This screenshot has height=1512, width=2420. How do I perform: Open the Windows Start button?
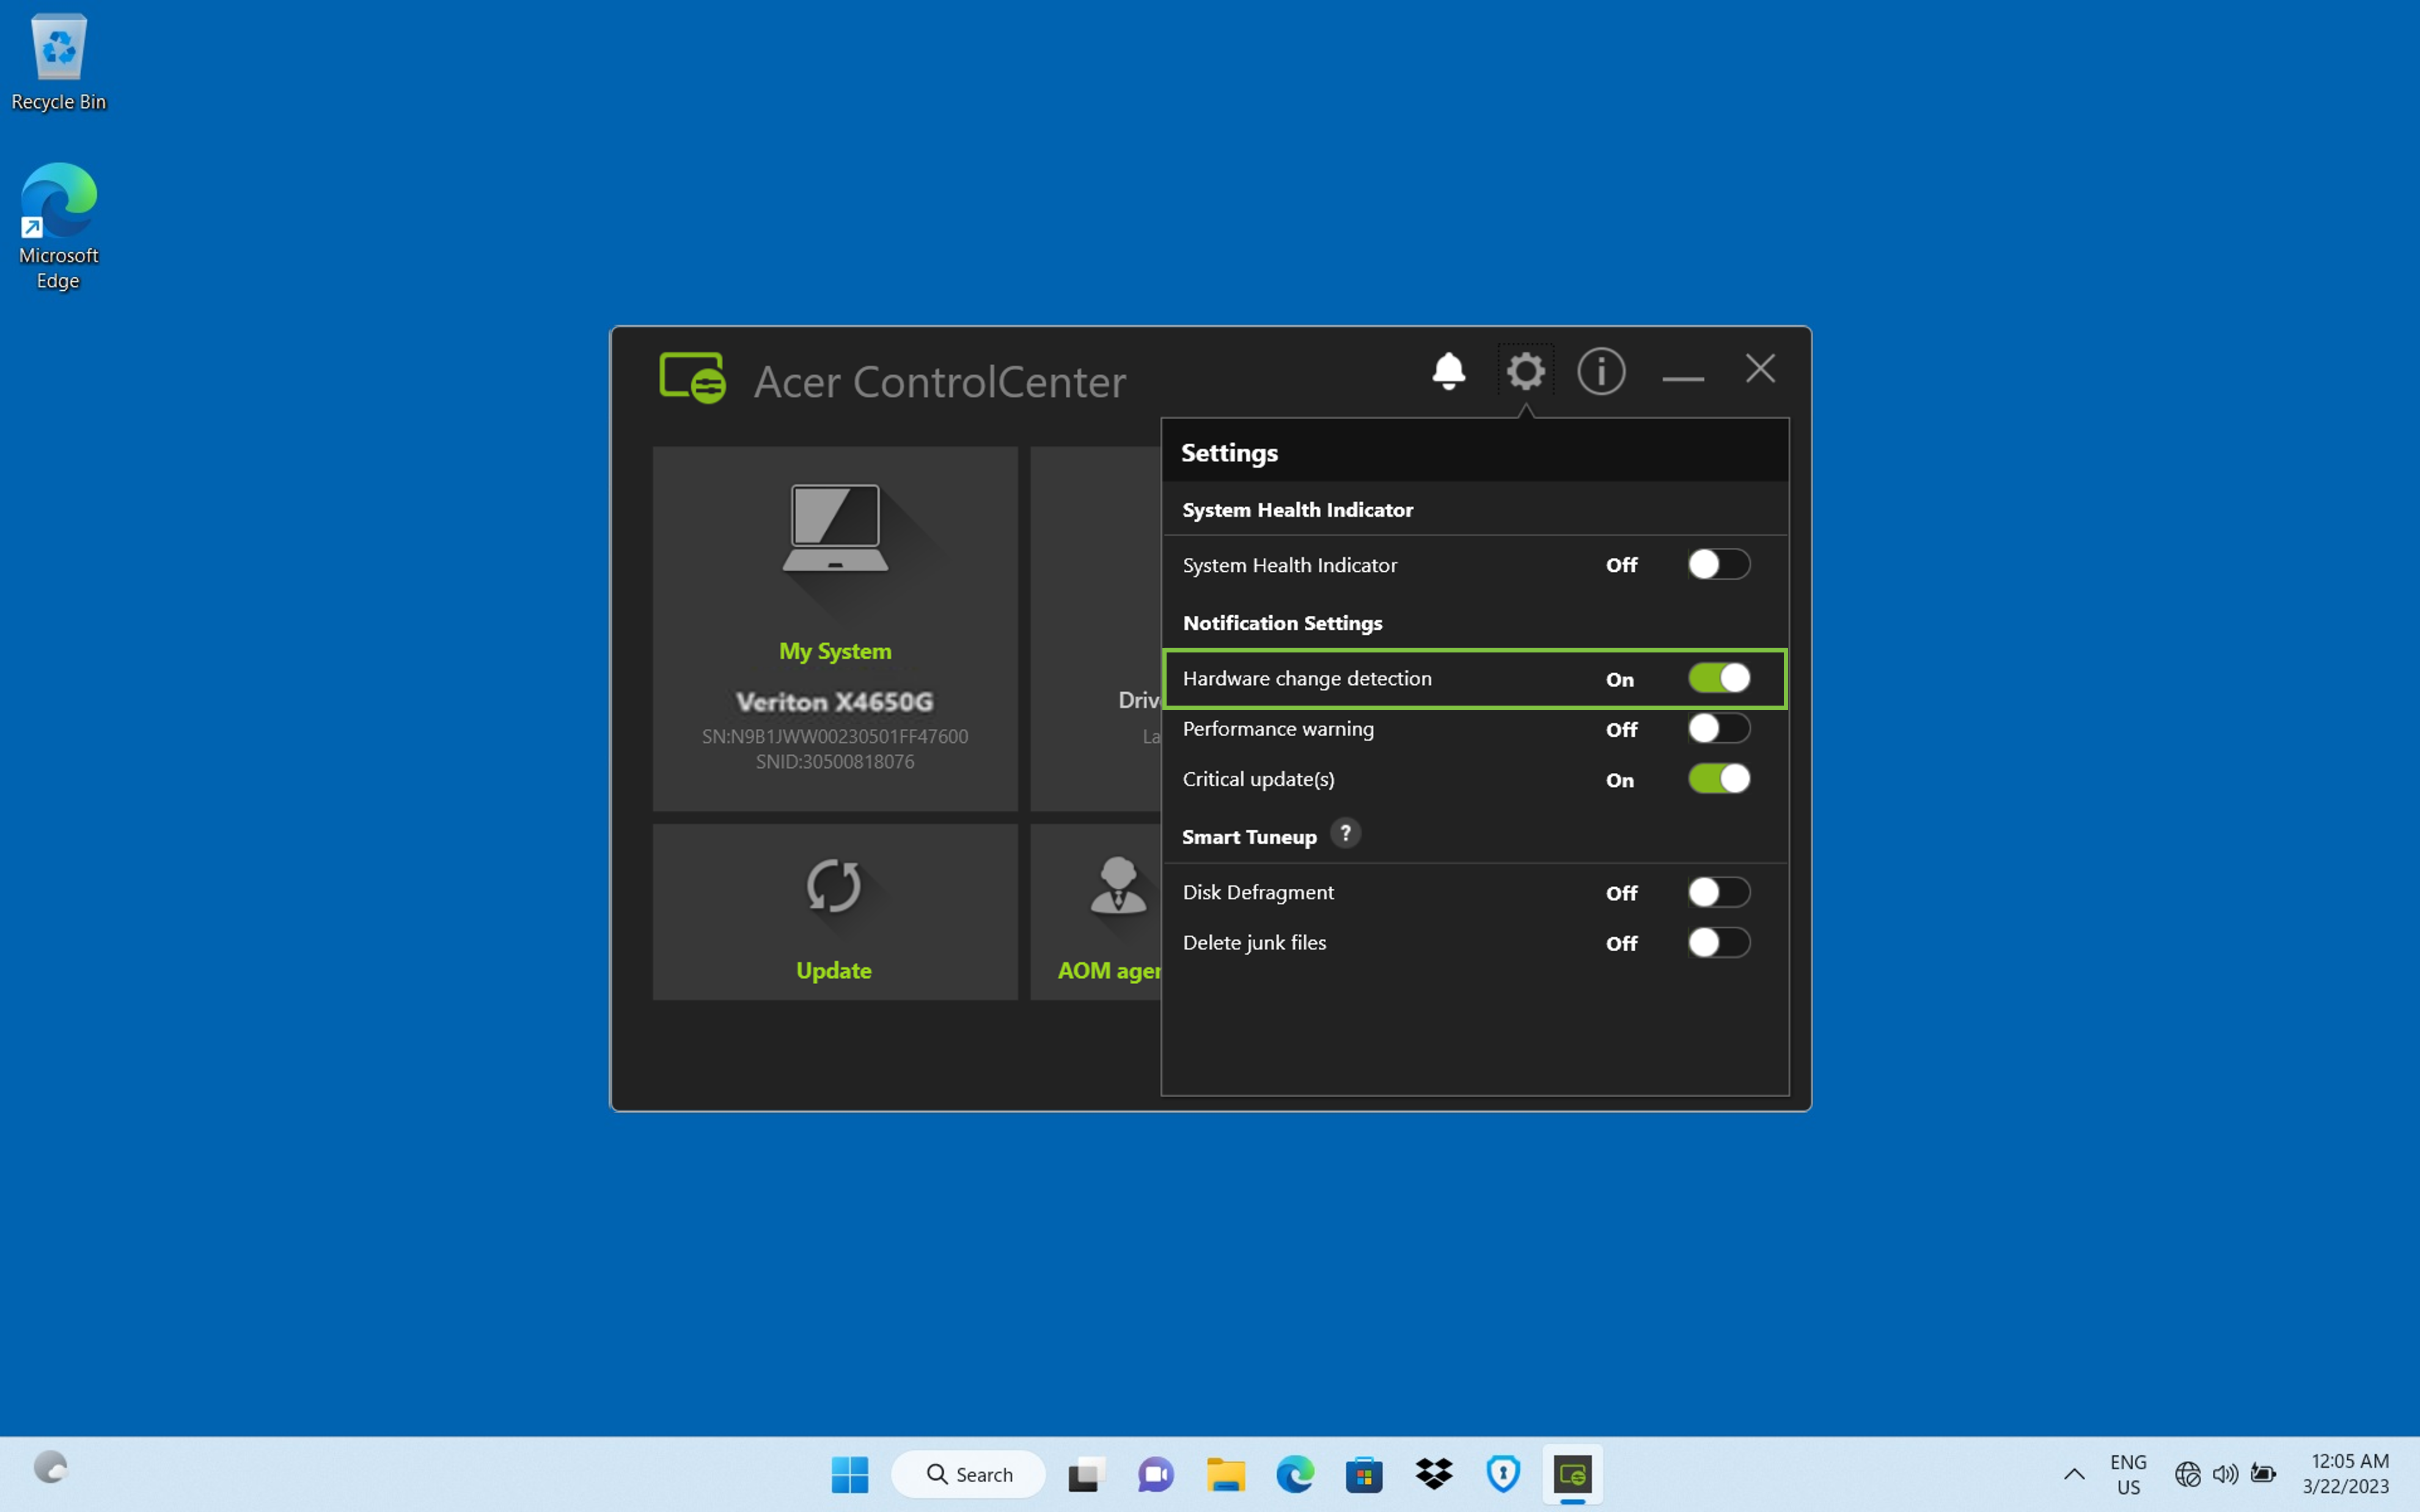850,1474
